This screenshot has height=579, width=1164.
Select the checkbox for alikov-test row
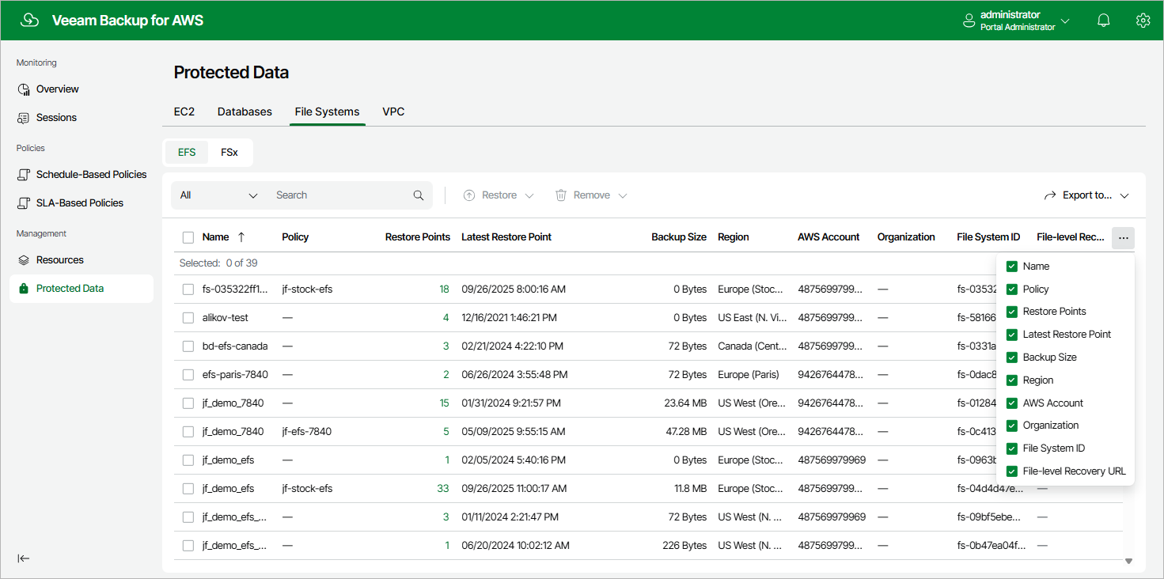click(x=188, y=318)
